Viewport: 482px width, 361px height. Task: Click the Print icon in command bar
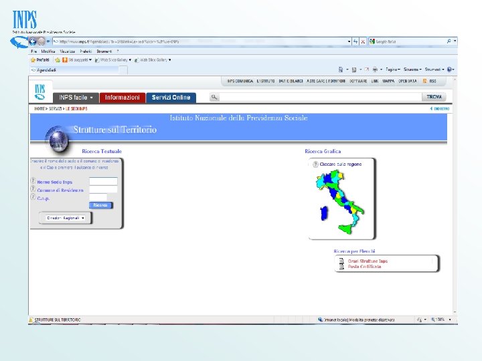375,70
